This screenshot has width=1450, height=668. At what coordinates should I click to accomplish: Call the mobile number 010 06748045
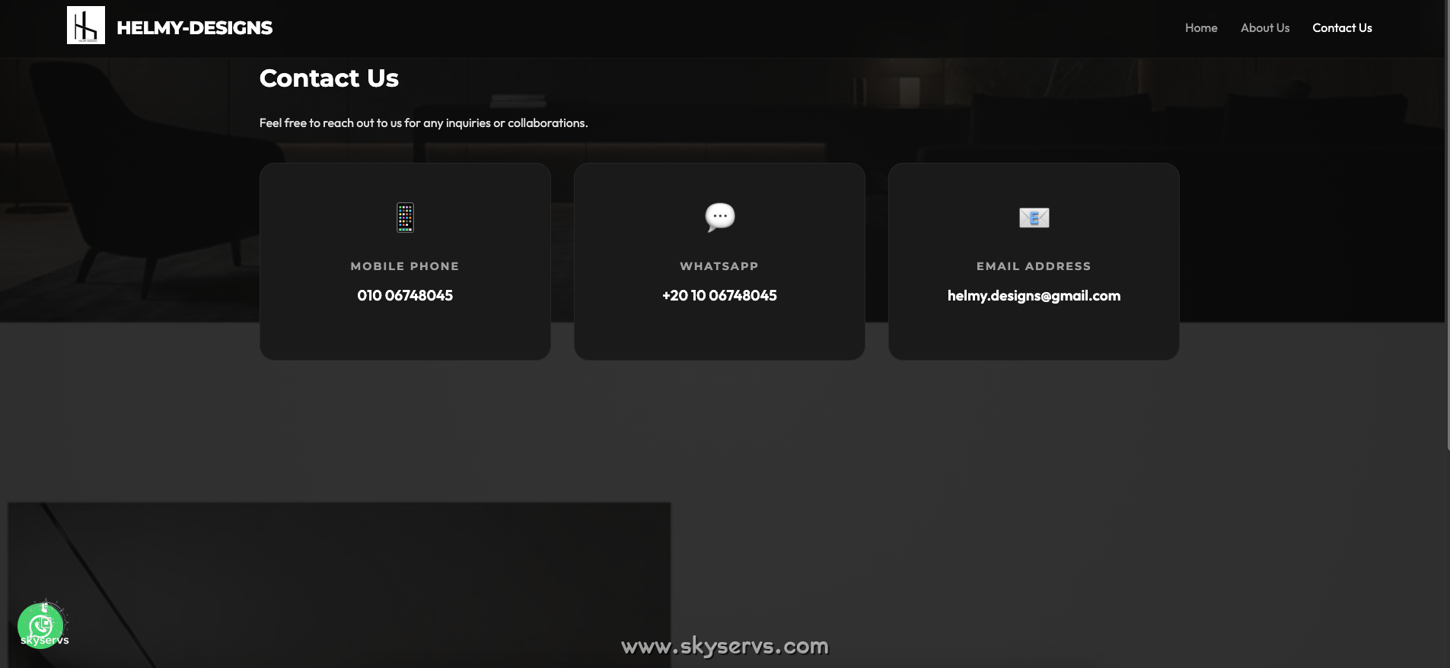coord(405,295)
